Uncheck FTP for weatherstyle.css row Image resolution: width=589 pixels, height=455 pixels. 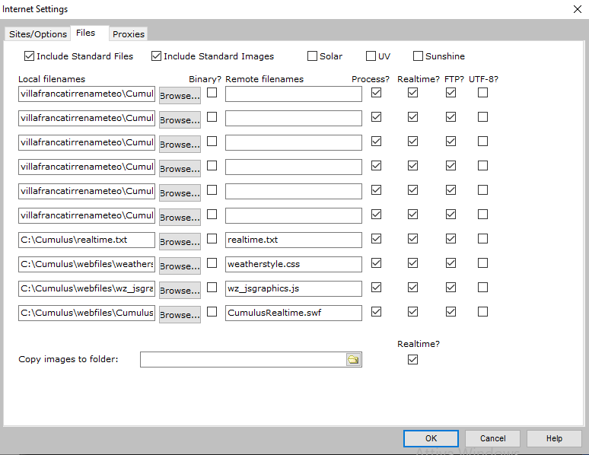click(451, 263)
